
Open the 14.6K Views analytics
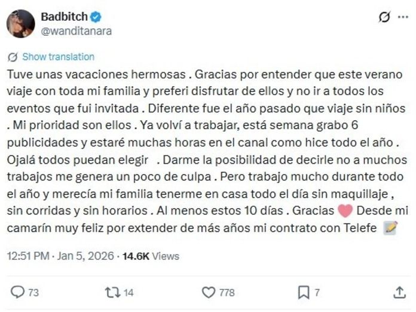(151, 256)
